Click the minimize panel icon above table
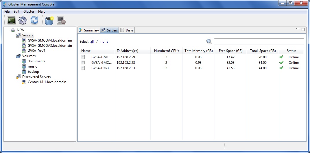The height and width of the screenshot is (153, 310). click(298, 29)
